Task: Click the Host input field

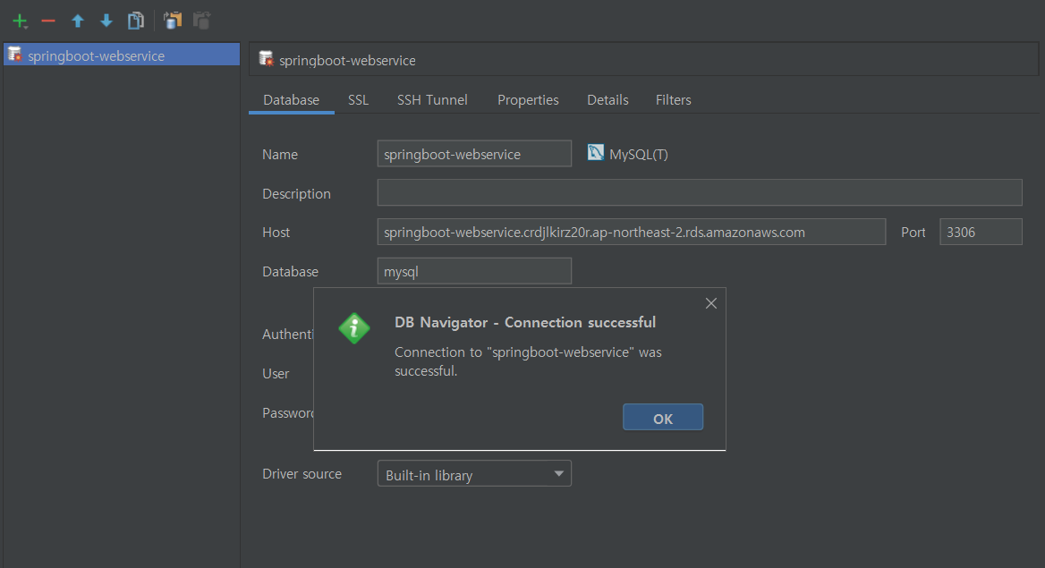Action: coord(631,232)
